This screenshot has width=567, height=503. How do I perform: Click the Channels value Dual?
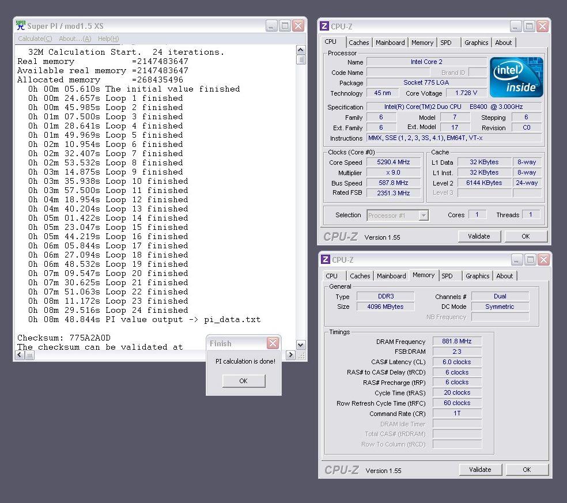coord(500,296)
